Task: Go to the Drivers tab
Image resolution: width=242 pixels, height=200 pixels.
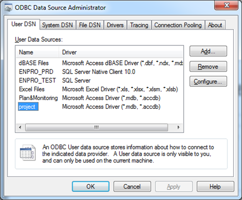Action: (x=115, y=25)
